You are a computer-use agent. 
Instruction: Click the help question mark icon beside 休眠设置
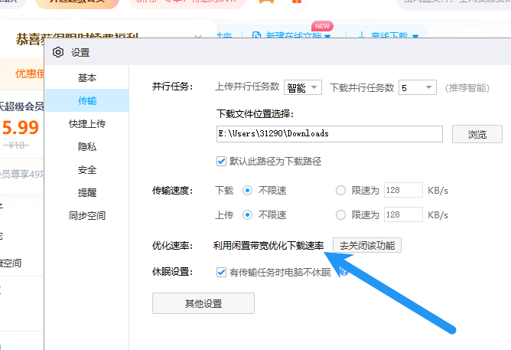point(343,272)
